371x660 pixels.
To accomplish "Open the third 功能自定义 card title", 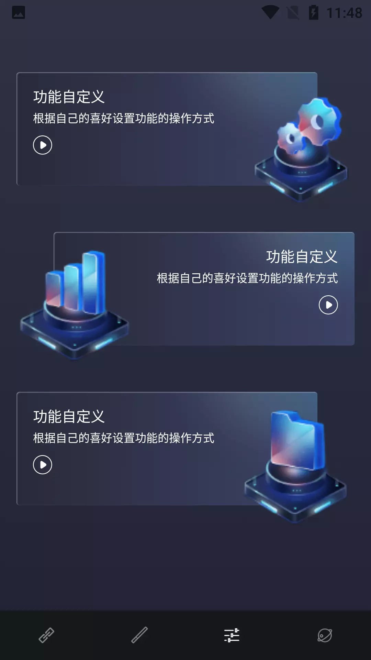I will [69, 417].
